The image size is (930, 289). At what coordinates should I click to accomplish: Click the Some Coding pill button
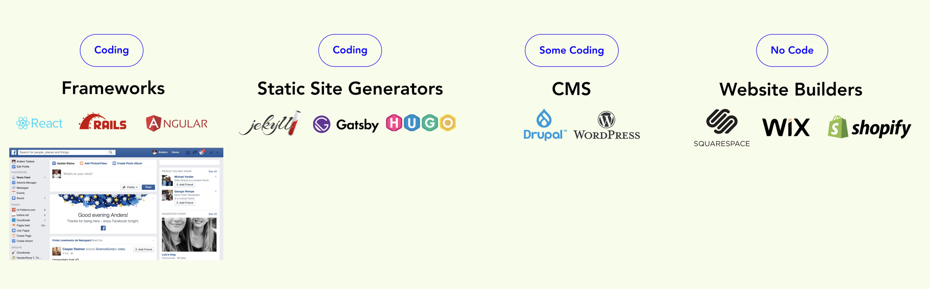coord(572,50)
